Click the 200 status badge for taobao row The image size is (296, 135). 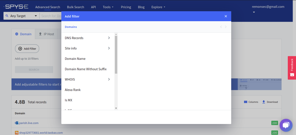pos(275,132)
